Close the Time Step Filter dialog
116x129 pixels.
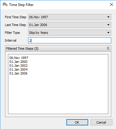[112, 4]
